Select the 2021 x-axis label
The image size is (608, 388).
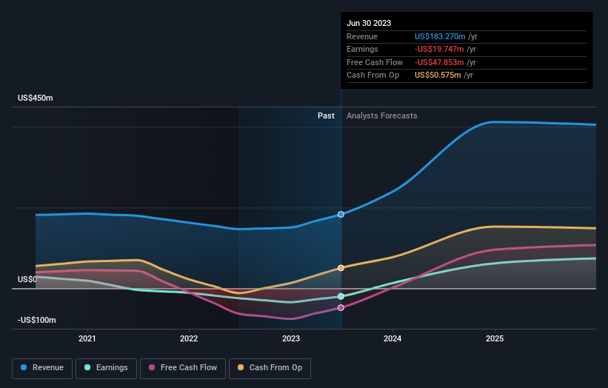[87, 338]
